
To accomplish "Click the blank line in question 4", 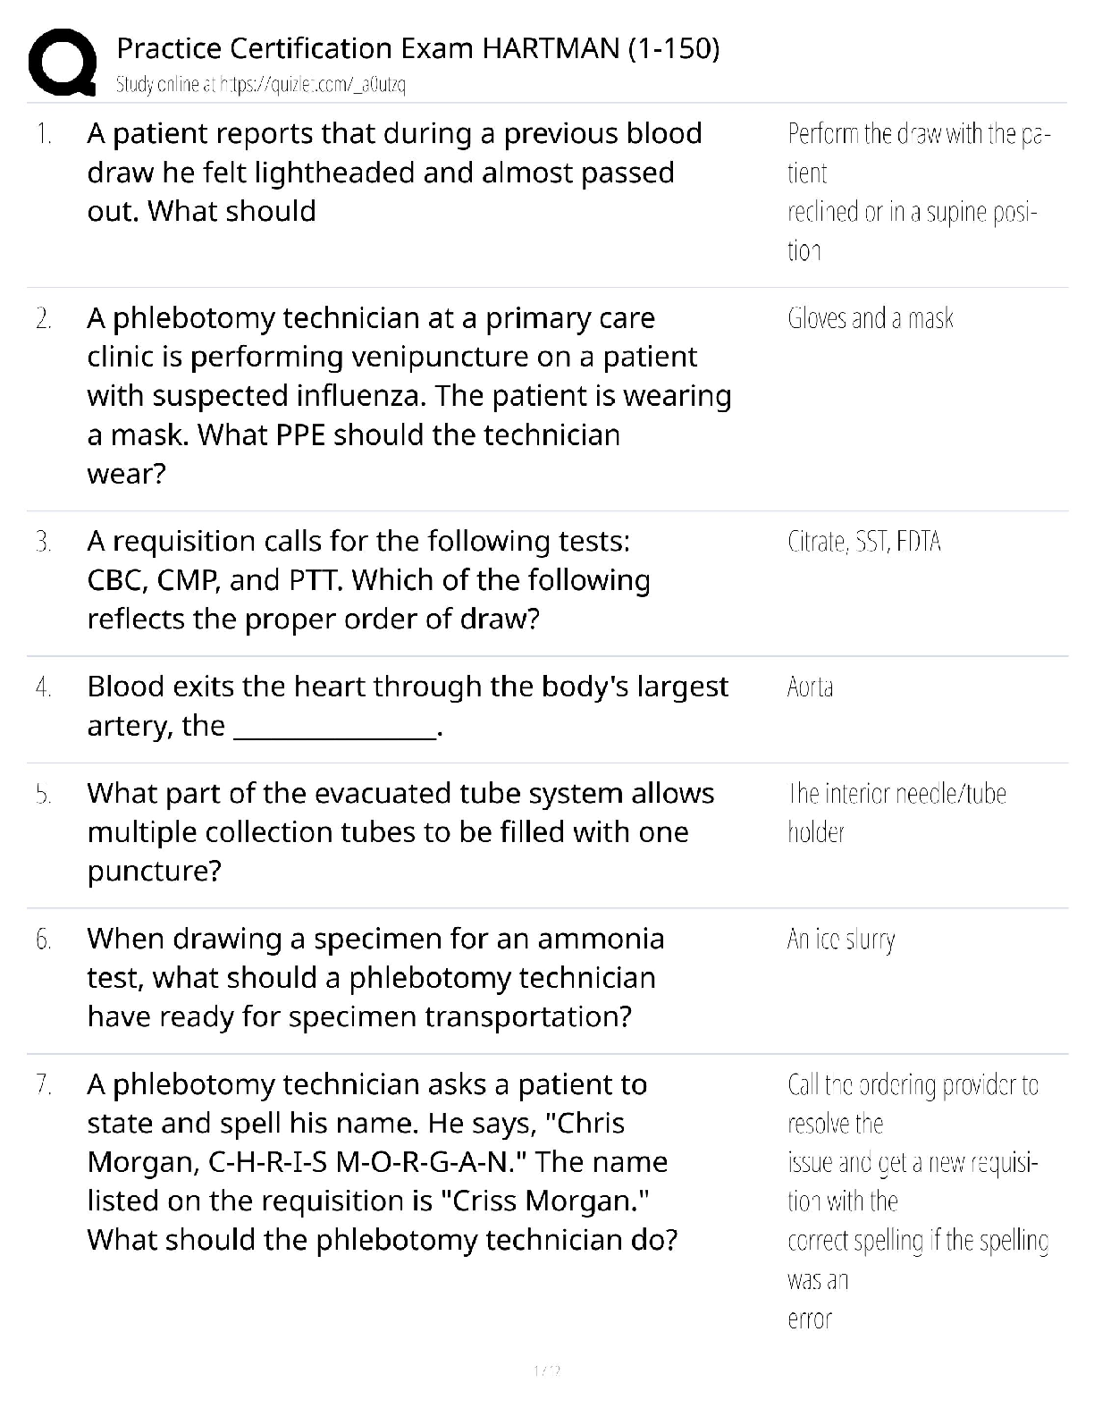I will coord(334,729).
